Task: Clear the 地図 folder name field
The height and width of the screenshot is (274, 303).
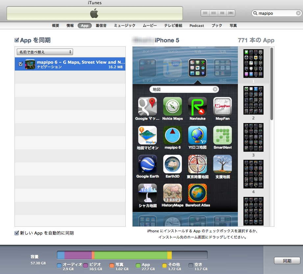Action: [215, 89]
